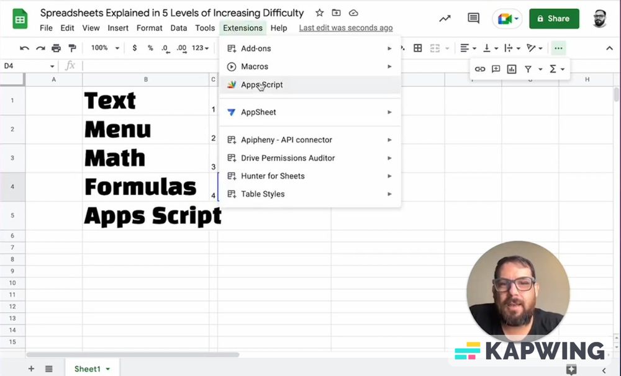Open the print dialog
Screen dimensions: 621x376
(x=56, y=48)
